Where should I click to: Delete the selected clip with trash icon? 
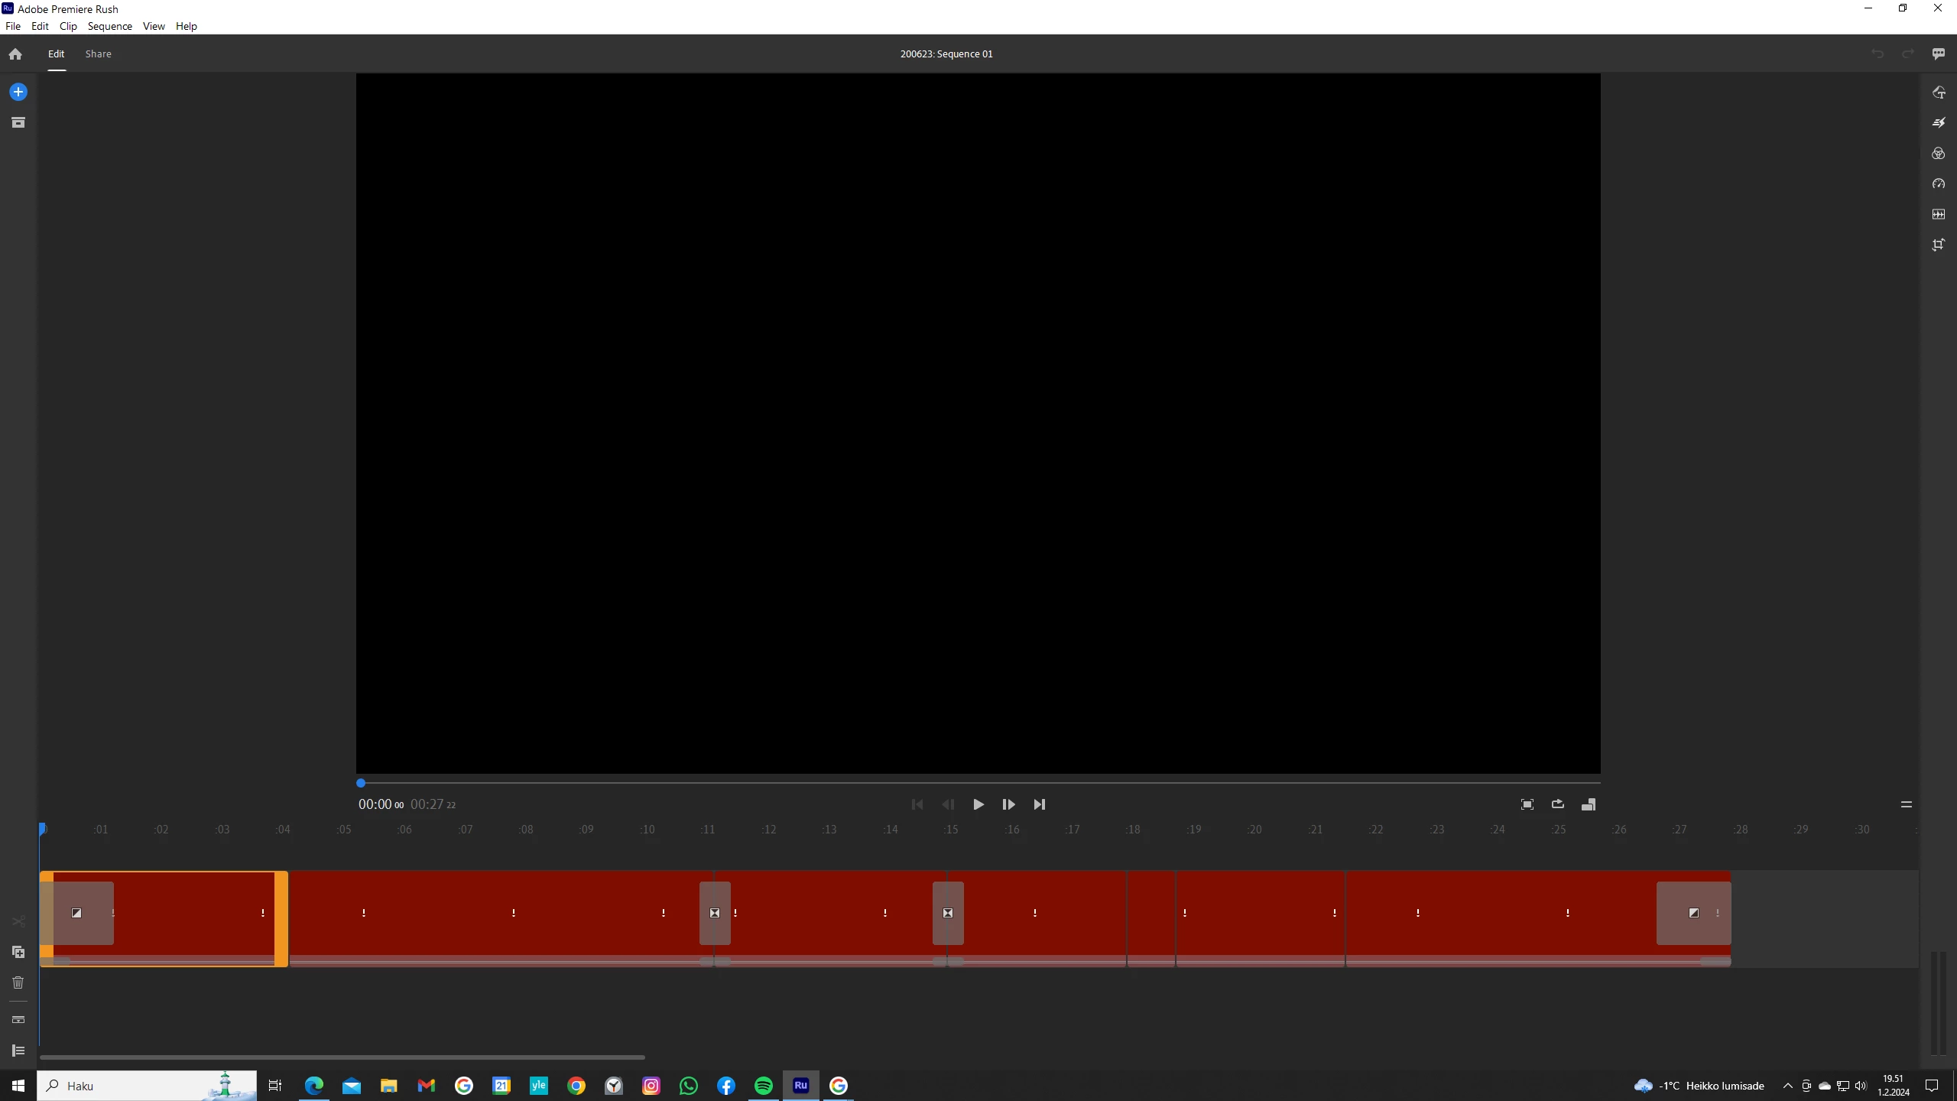(18, 982)
